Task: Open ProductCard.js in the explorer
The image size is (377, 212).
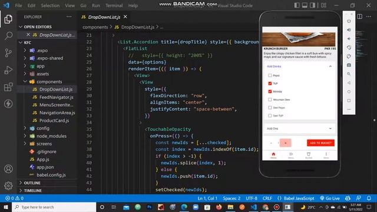Action: pos(54,120)
